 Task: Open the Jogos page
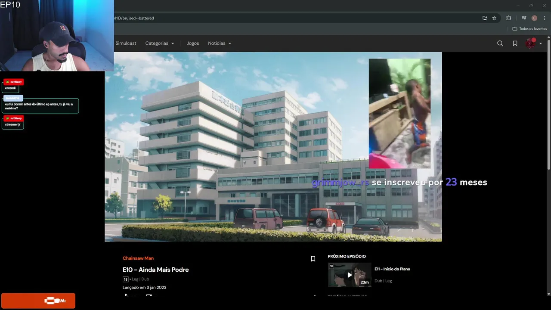[x=192, y=43]
